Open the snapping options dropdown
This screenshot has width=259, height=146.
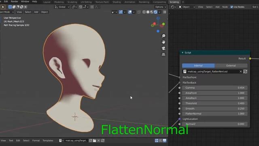click(x=85, y=7)
